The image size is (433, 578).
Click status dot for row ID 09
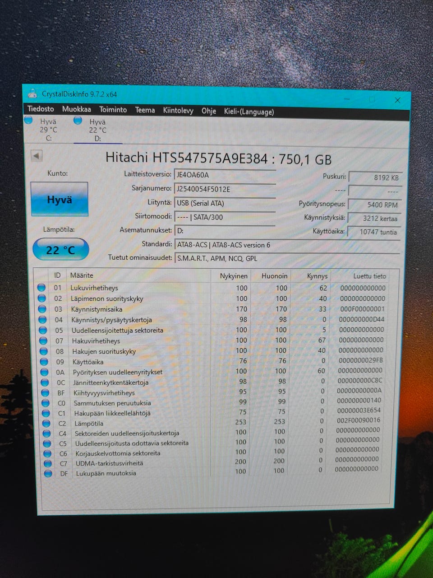44,361
